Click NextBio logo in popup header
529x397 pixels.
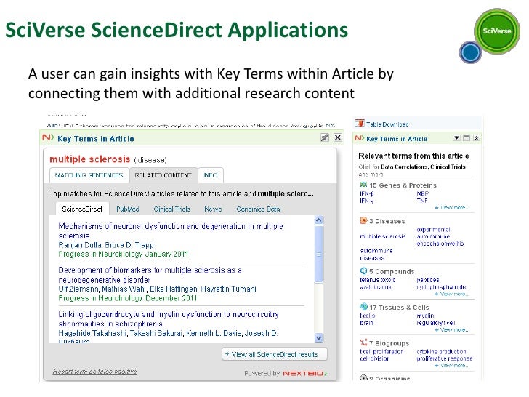coord(48,137)
